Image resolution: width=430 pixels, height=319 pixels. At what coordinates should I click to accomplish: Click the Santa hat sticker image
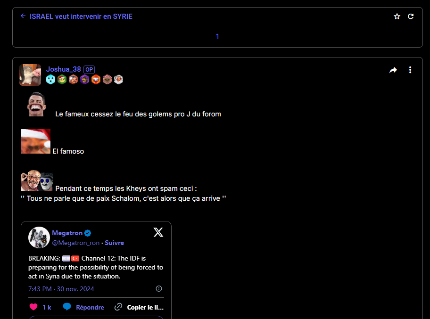point(36,141)
